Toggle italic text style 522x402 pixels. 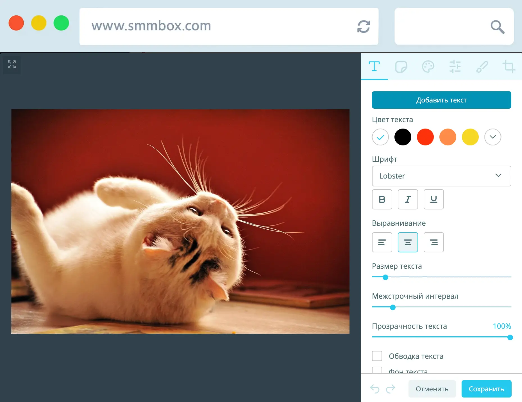(x=408, y=199)
